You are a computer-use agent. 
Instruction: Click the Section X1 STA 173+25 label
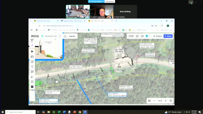(x=117, y=94)
